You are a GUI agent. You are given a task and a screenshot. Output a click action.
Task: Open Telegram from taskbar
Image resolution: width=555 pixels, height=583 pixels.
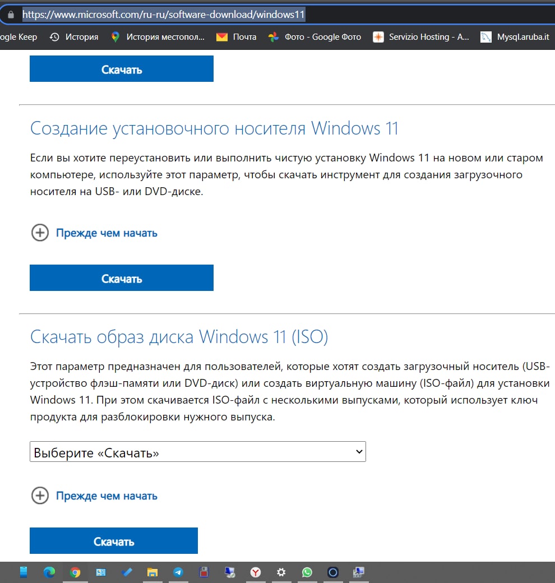point(178,572)
